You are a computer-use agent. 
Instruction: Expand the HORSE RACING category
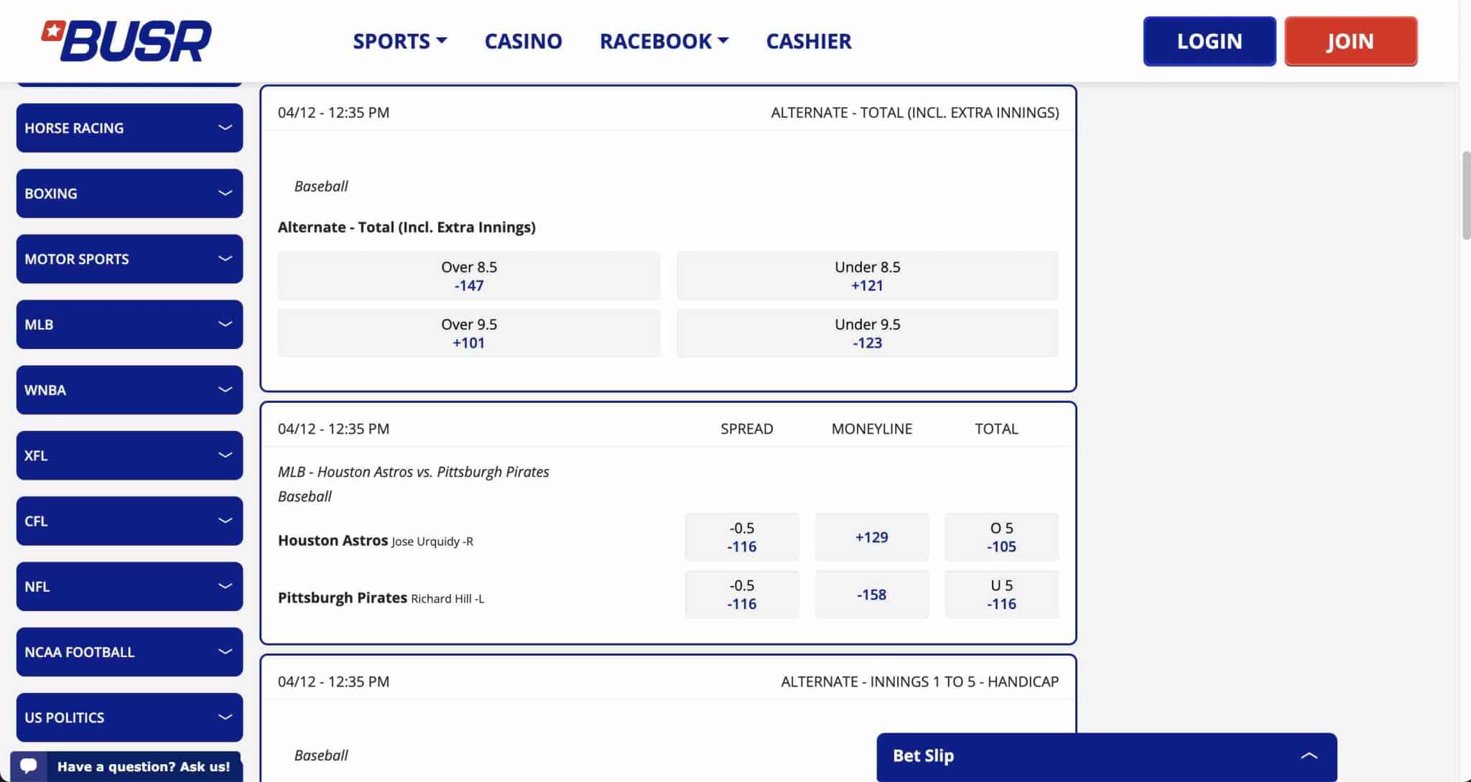(129, 128)
